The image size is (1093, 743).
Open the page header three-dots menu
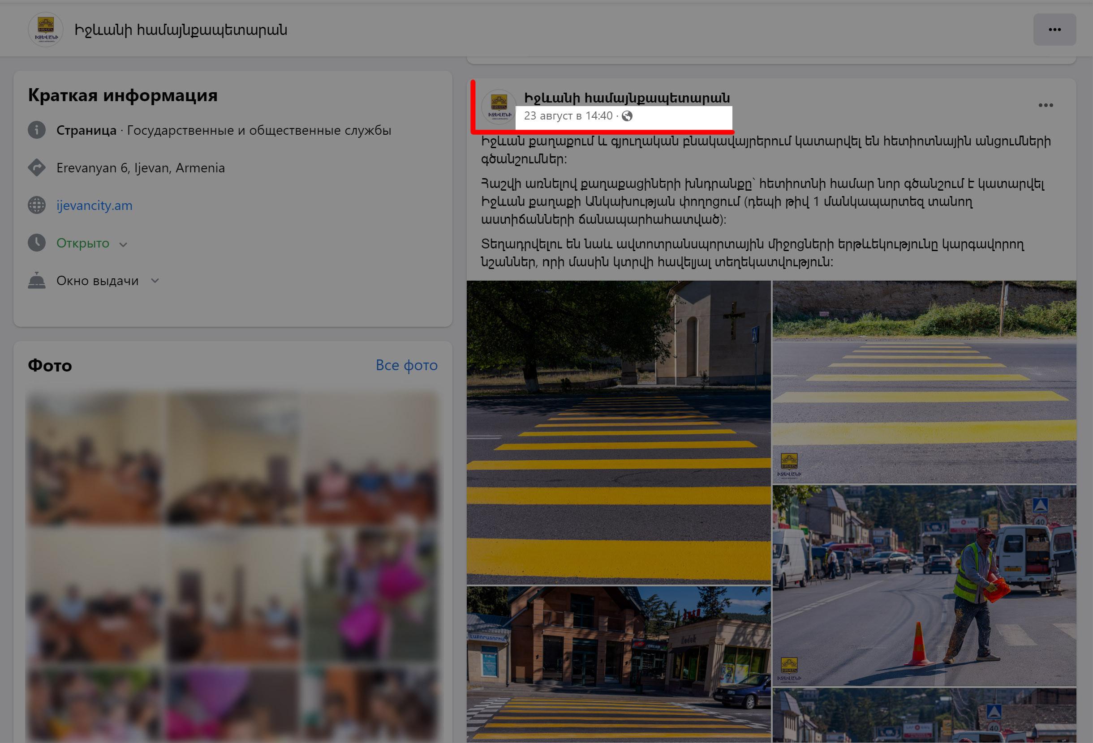click(1054, 30)
